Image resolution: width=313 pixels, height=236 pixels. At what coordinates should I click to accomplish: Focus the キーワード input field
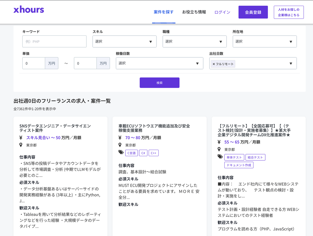[x=55, y=41]
